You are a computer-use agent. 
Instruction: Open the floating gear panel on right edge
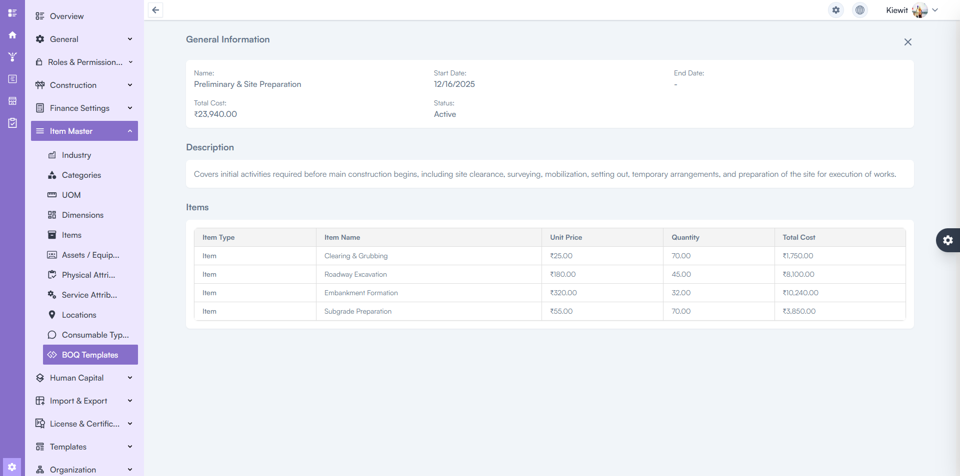tap(947, 240)
